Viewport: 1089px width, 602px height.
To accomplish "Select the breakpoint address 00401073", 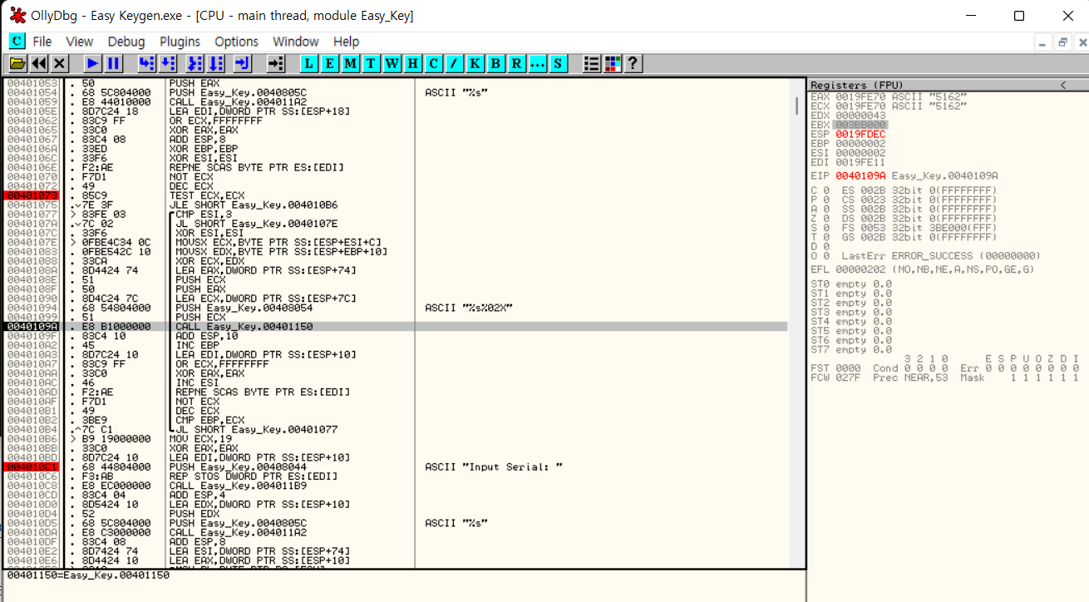I will (32, 195).
